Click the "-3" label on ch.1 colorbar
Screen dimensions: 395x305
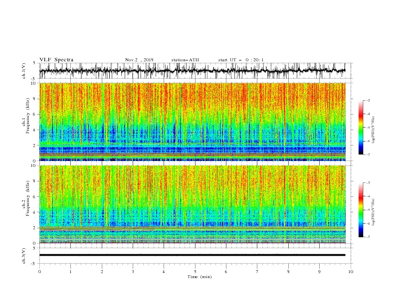point(368,100)
